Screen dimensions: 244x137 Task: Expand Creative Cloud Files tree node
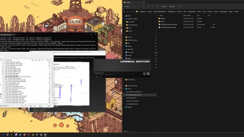click(x=124, y=86)
